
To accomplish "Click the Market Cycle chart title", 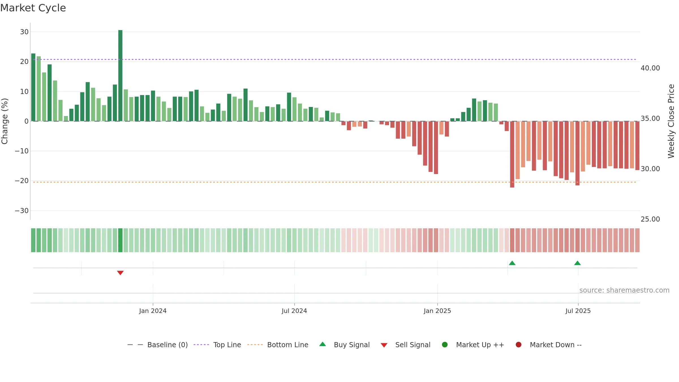I will (33, 8).
